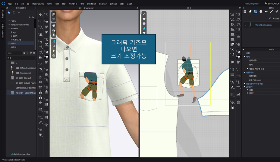The width and height of the screenshot is (280, 162).
Task: Click the favorites star icon in the library
Action: point(9,12)
